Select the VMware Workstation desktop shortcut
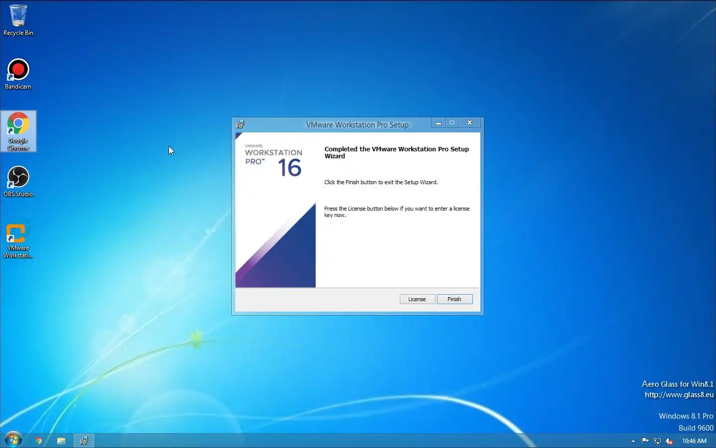The height and width of the screenshot is (448, 716). point(18,241)
